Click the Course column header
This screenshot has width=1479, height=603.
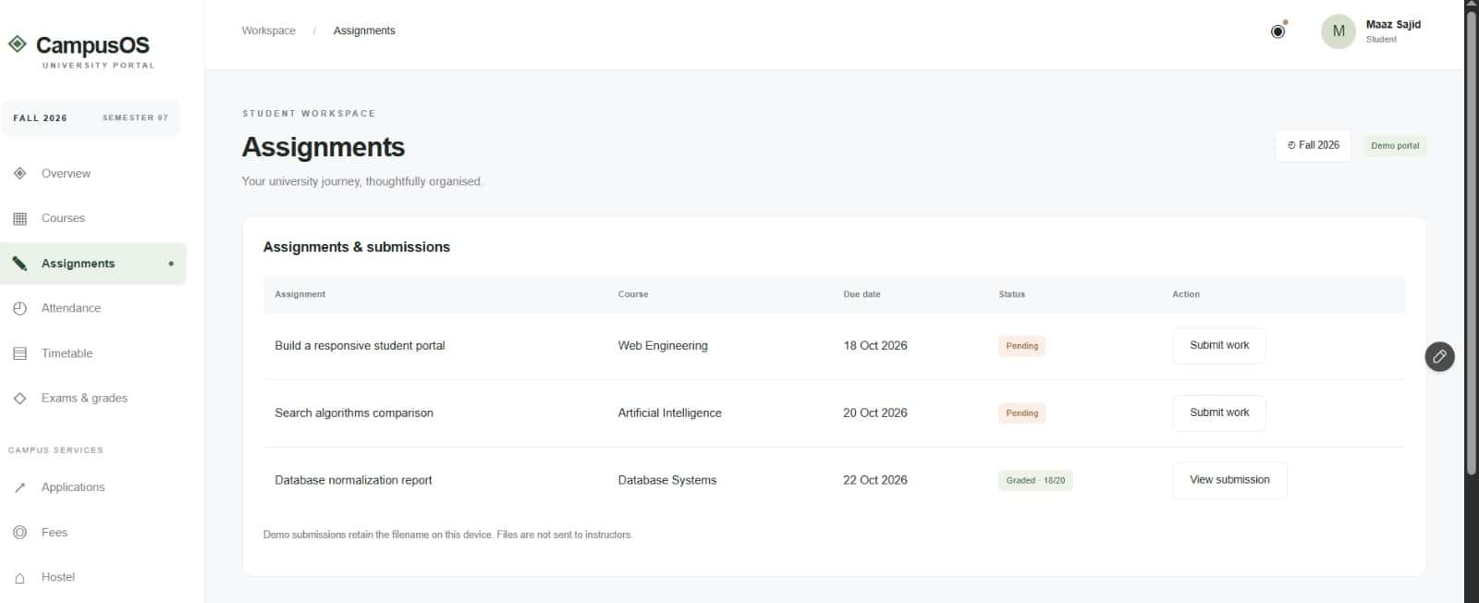[633, 294]
